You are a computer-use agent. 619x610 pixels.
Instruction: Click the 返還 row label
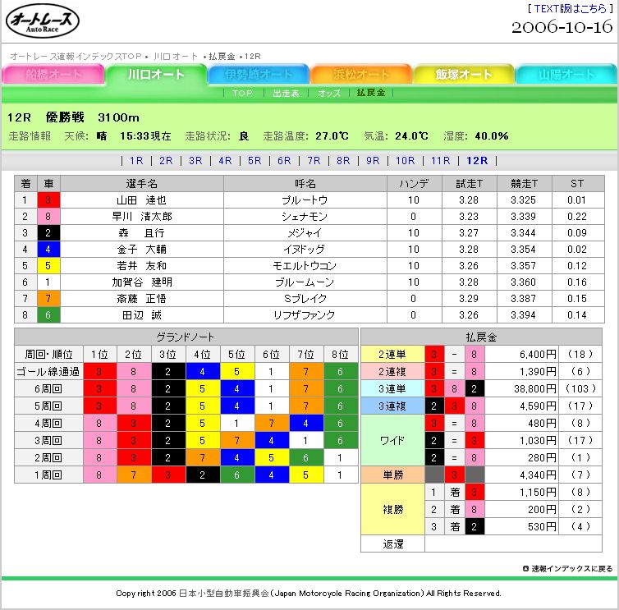[392, 544]
